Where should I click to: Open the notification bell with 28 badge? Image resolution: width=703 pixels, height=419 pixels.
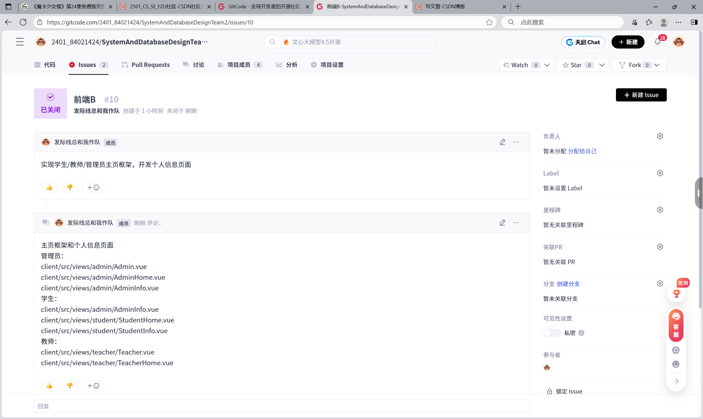(x=658, y=42)
